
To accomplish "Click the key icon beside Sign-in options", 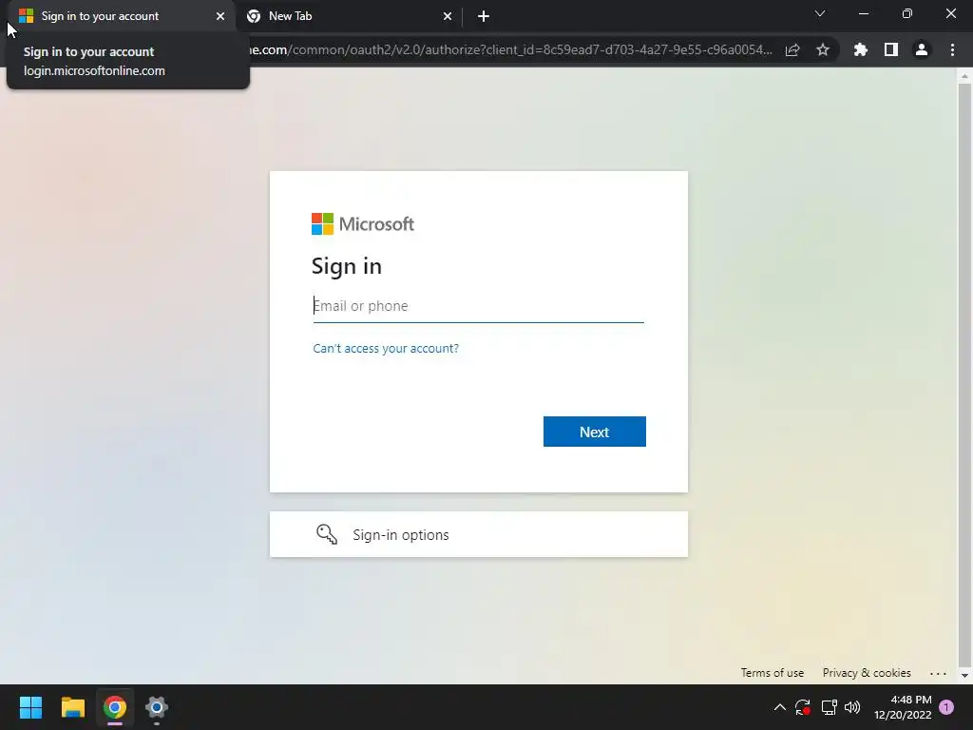I will [327, 534].
